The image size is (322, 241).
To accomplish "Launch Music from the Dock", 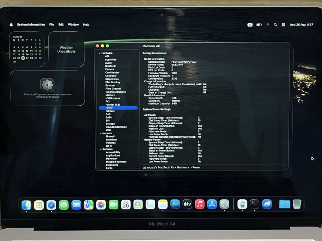I will (199, 204).
